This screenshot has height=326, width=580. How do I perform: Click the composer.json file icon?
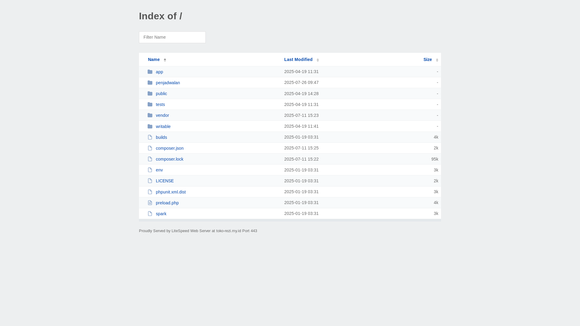coord(150,148)
